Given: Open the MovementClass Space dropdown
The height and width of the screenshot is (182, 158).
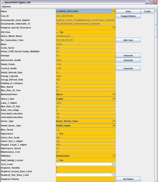Looking at the screenshot, I should coord(114,94).
